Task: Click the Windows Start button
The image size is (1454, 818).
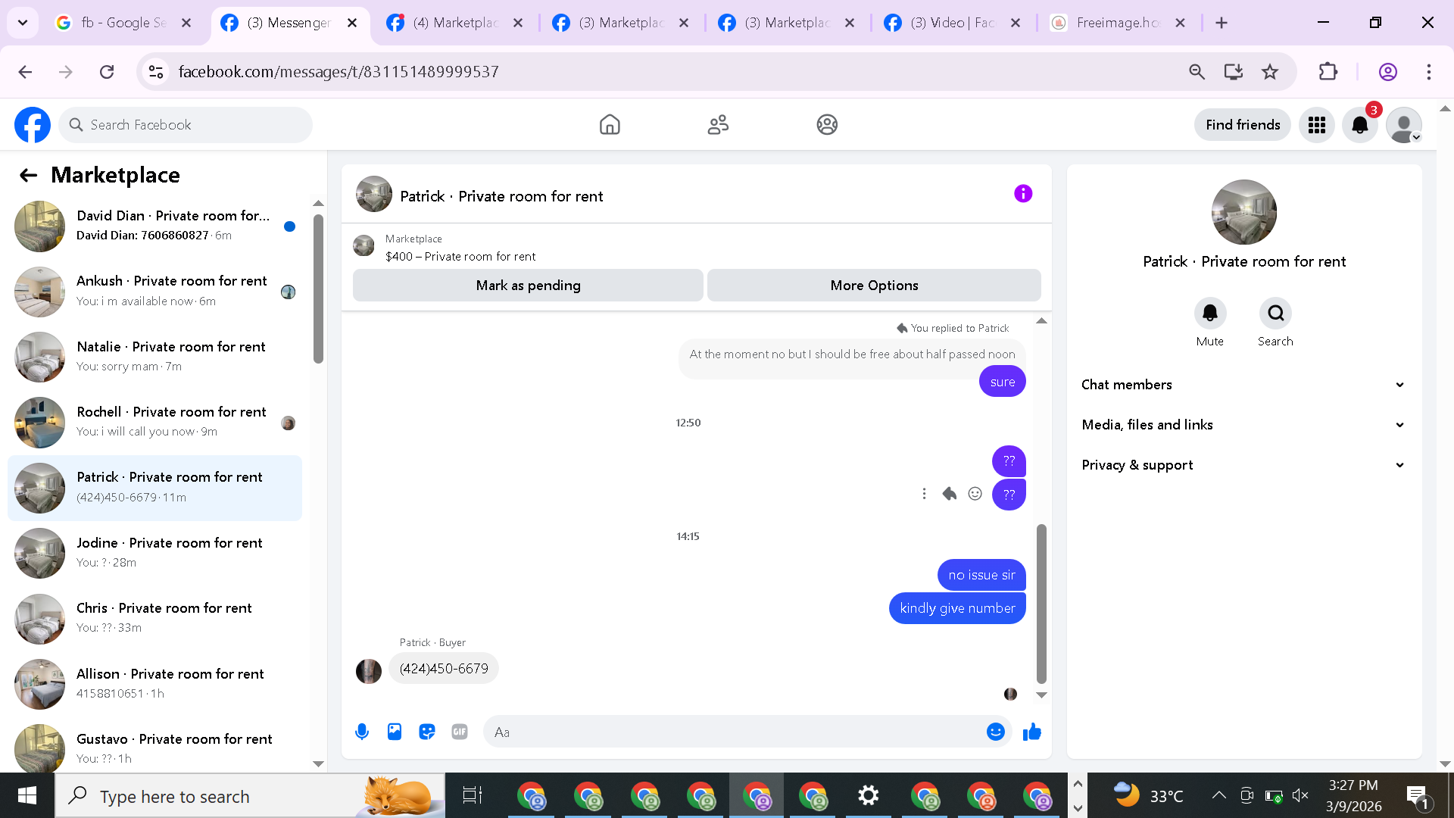Action: pyautogui.click(x=27, y=796)
